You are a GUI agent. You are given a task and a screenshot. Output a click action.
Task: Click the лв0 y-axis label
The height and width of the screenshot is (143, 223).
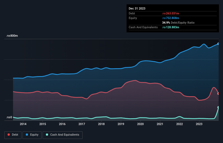click(9, 117)
